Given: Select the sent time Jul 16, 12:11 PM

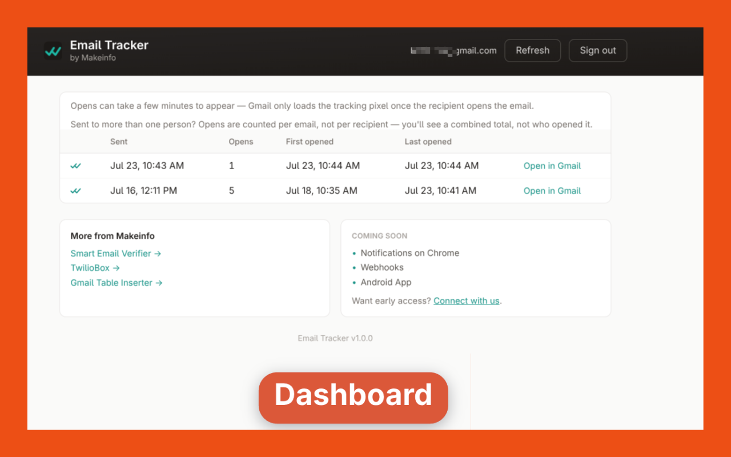Looking at the screenshot, I should (x=144, y=191).
